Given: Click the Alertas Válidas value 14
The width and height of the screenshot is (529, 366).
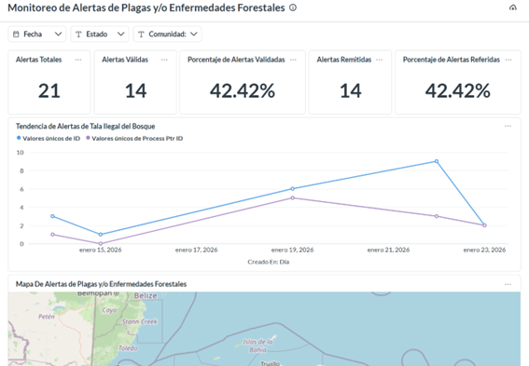Looking at the screenshot, I should click(x=135, y=90).
